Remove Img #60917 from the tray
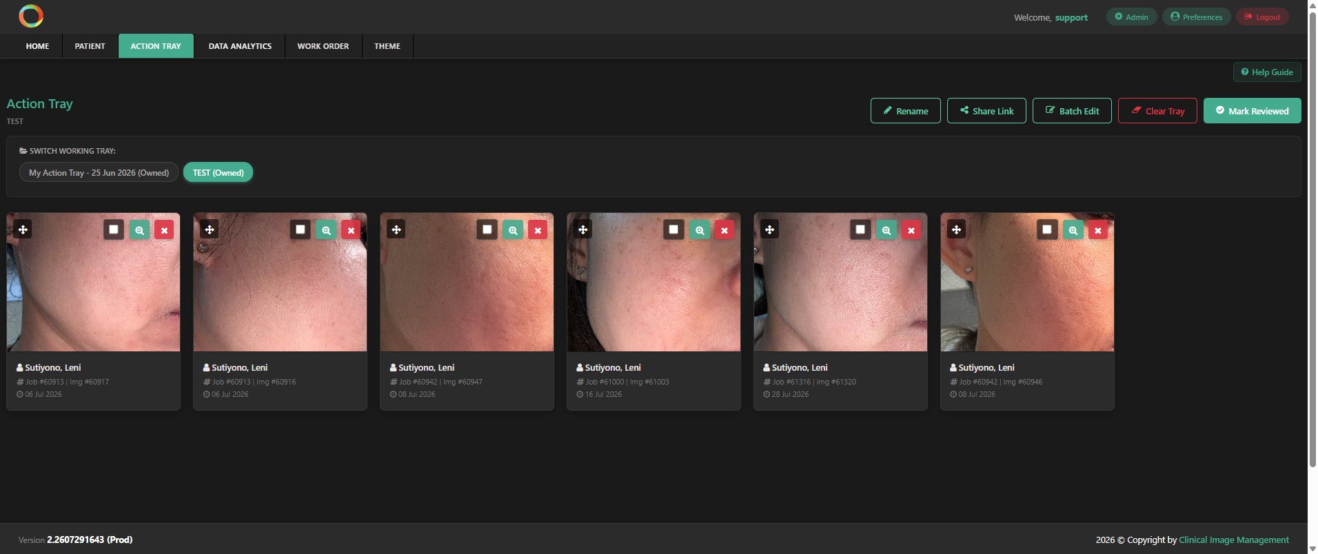Viewport: 1318px width, 554px height. point(164,230)
